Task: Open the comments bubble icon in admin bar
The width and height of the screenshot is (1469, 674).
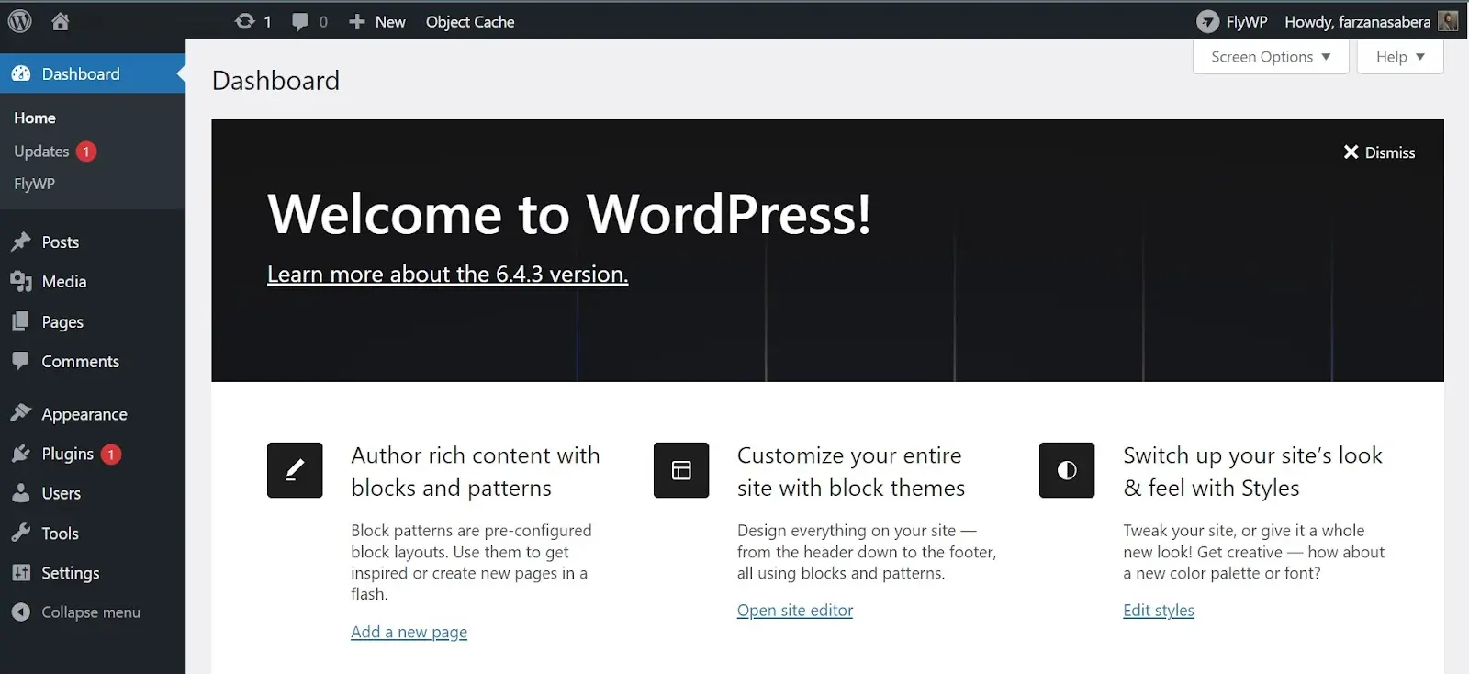Action: pyautogui.click(x=300, y=22)
